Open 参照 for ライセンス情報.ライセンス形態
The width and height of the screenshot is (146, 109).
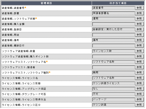[139, 84]
